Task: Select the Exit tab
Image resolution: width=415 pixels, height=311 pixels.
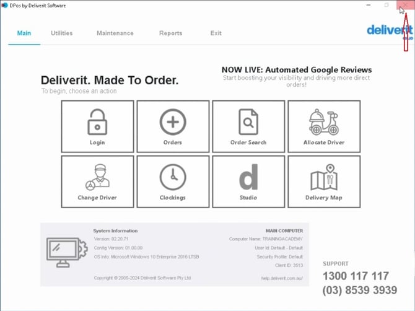Action: pos(216,33)
